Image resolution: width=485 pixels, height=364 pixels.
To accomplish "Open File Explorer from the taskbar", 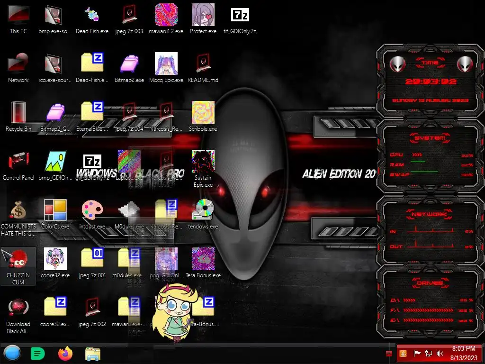I will point(92,354).
